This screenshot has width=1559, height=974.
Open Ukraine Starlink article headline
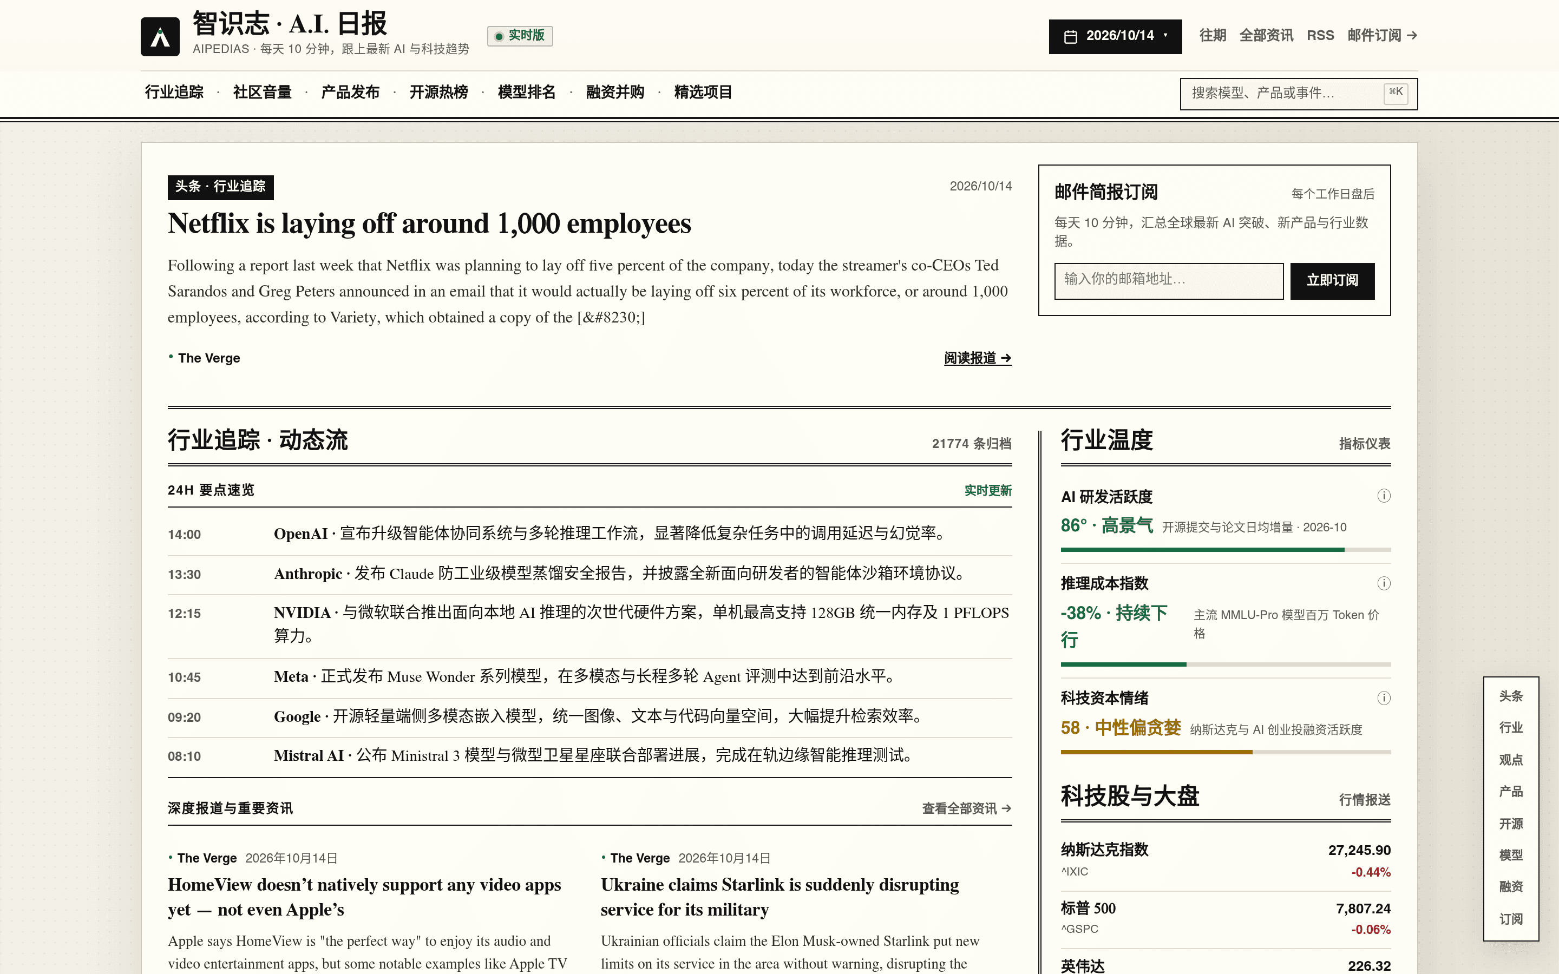[779, 897]
